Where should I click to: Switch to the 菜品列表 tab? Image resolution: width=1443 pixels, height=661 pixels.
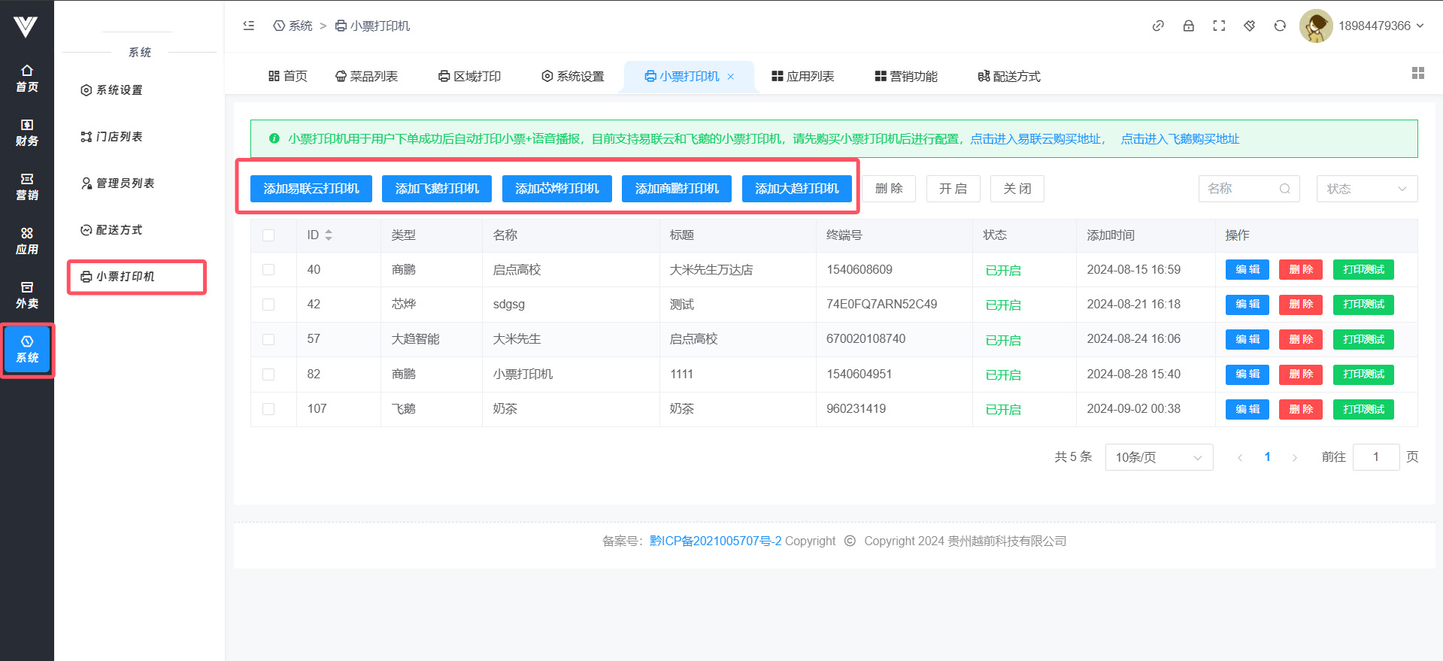point(367,76)
